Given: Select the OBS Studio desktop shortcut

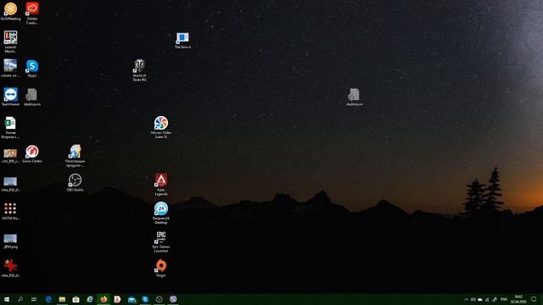Looking at the screenshot, I should tap(75, 183).
